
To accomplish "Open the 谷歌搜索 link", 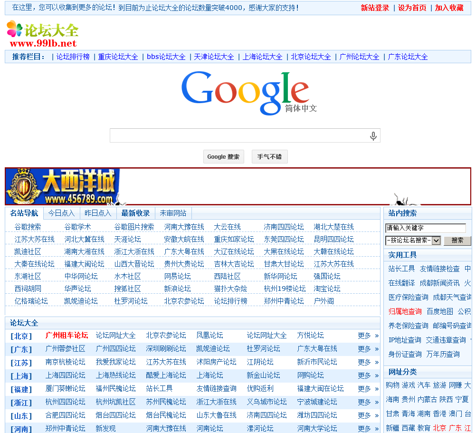I will (28, 227).
